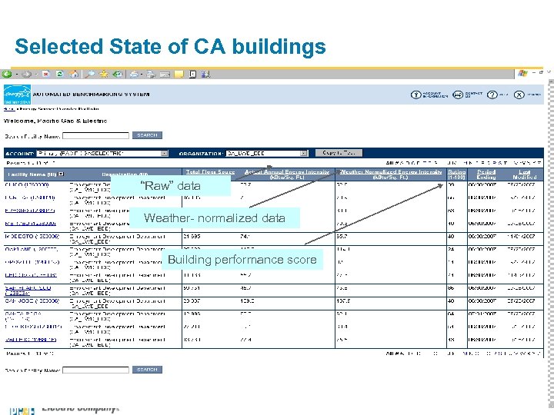Click the yellow note toolbar icon
The width and height of the screenshot is (554, 415).
click(x=179, y=74)
